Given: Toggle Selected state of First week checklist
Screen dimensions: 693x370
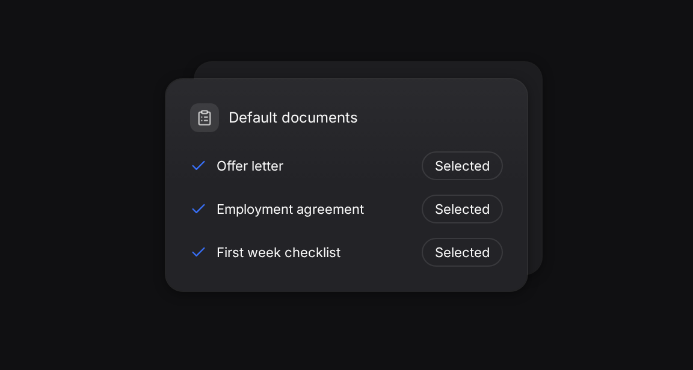Looking at the screenshot, I should (462, 252).
